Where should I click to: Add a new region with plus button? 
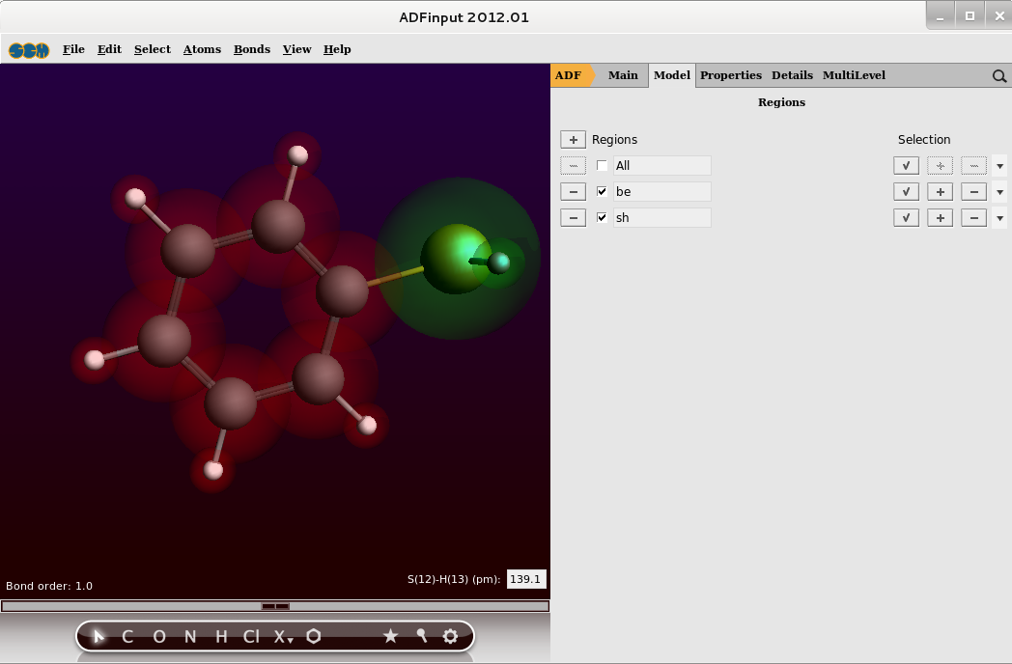(x=573, y=140)
